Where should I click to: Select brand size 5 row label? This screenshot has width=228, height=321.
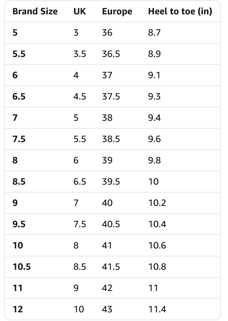tap(15, 33)
